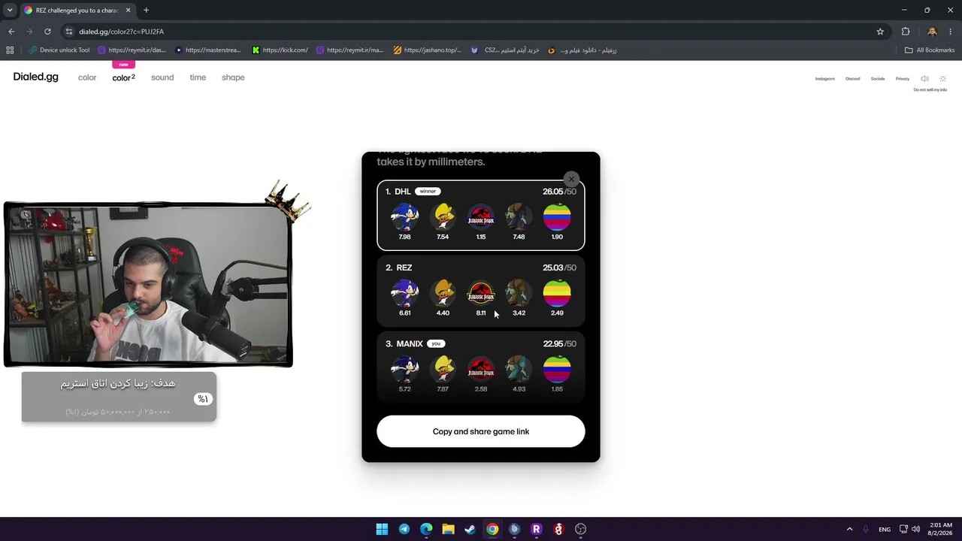Screen dimensions: 962x541
Task: Open the purple R app in taskbar
Action: [x=536, y=529]
